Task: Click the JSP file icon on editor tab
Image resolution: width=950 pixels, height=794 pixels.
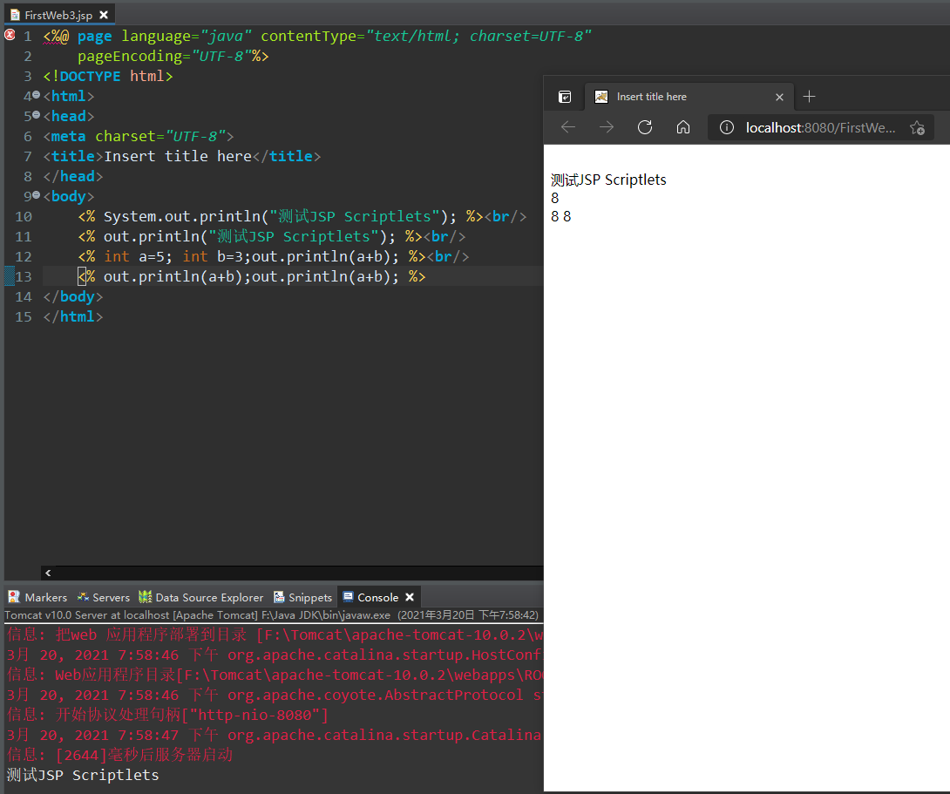Action: [15, 15]
